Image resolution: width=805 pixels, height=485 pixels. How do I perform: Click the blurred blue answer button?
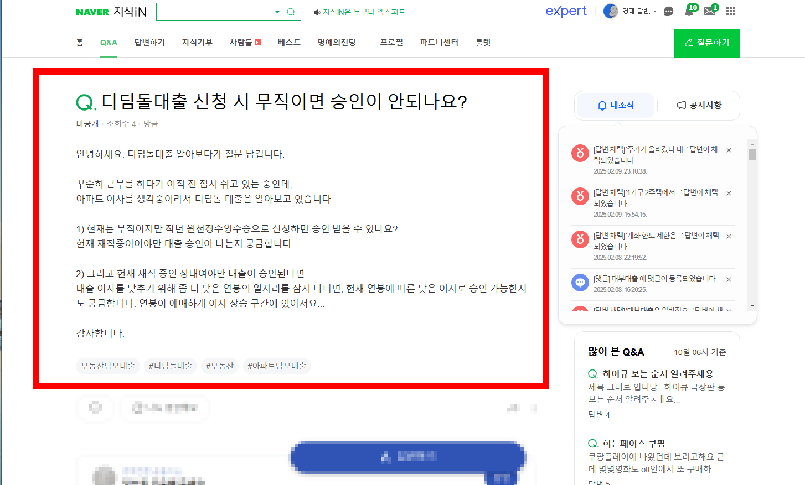click(408, 457)
